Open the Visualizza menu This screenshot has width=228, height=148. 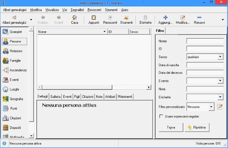click(52, 10)
